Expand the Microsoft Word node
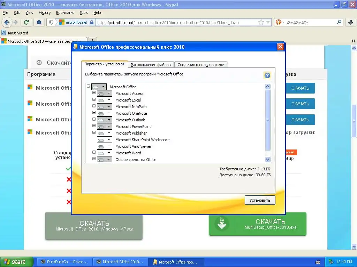The image size is (357, 267). point(94,152)
